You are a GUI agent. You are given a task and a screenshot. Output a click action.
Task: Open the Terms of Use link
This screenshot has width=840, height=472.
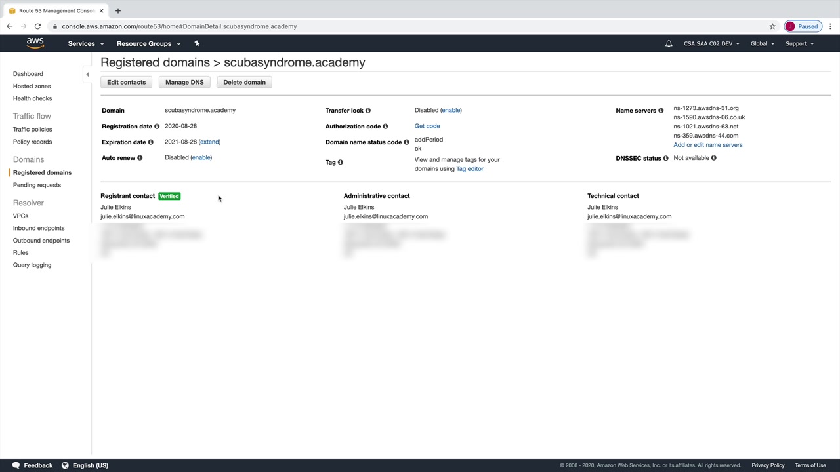pos(810,465)
